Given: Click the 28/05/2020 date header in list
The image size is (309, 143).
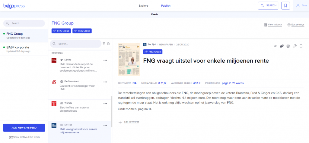Looking at the screenshot, I should 57,53.
